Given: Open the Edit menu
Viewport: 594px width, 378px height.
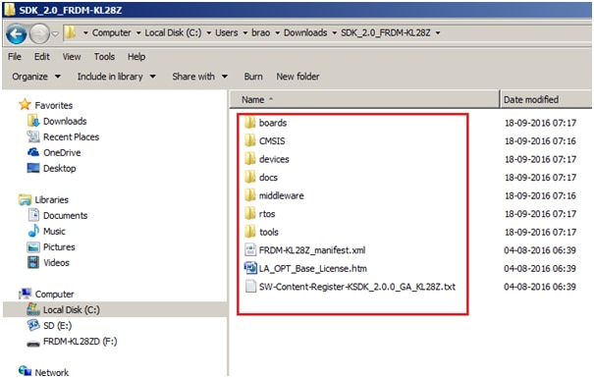Looking at the screenshot, I should (x=41, y=57).
